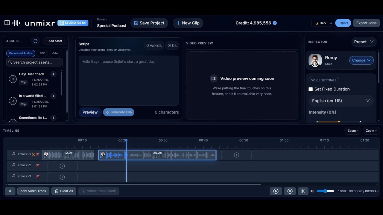The height and width of the screenshot is (215, 383).
Task: Click the credit info help icon
Action: pos(275,23)
